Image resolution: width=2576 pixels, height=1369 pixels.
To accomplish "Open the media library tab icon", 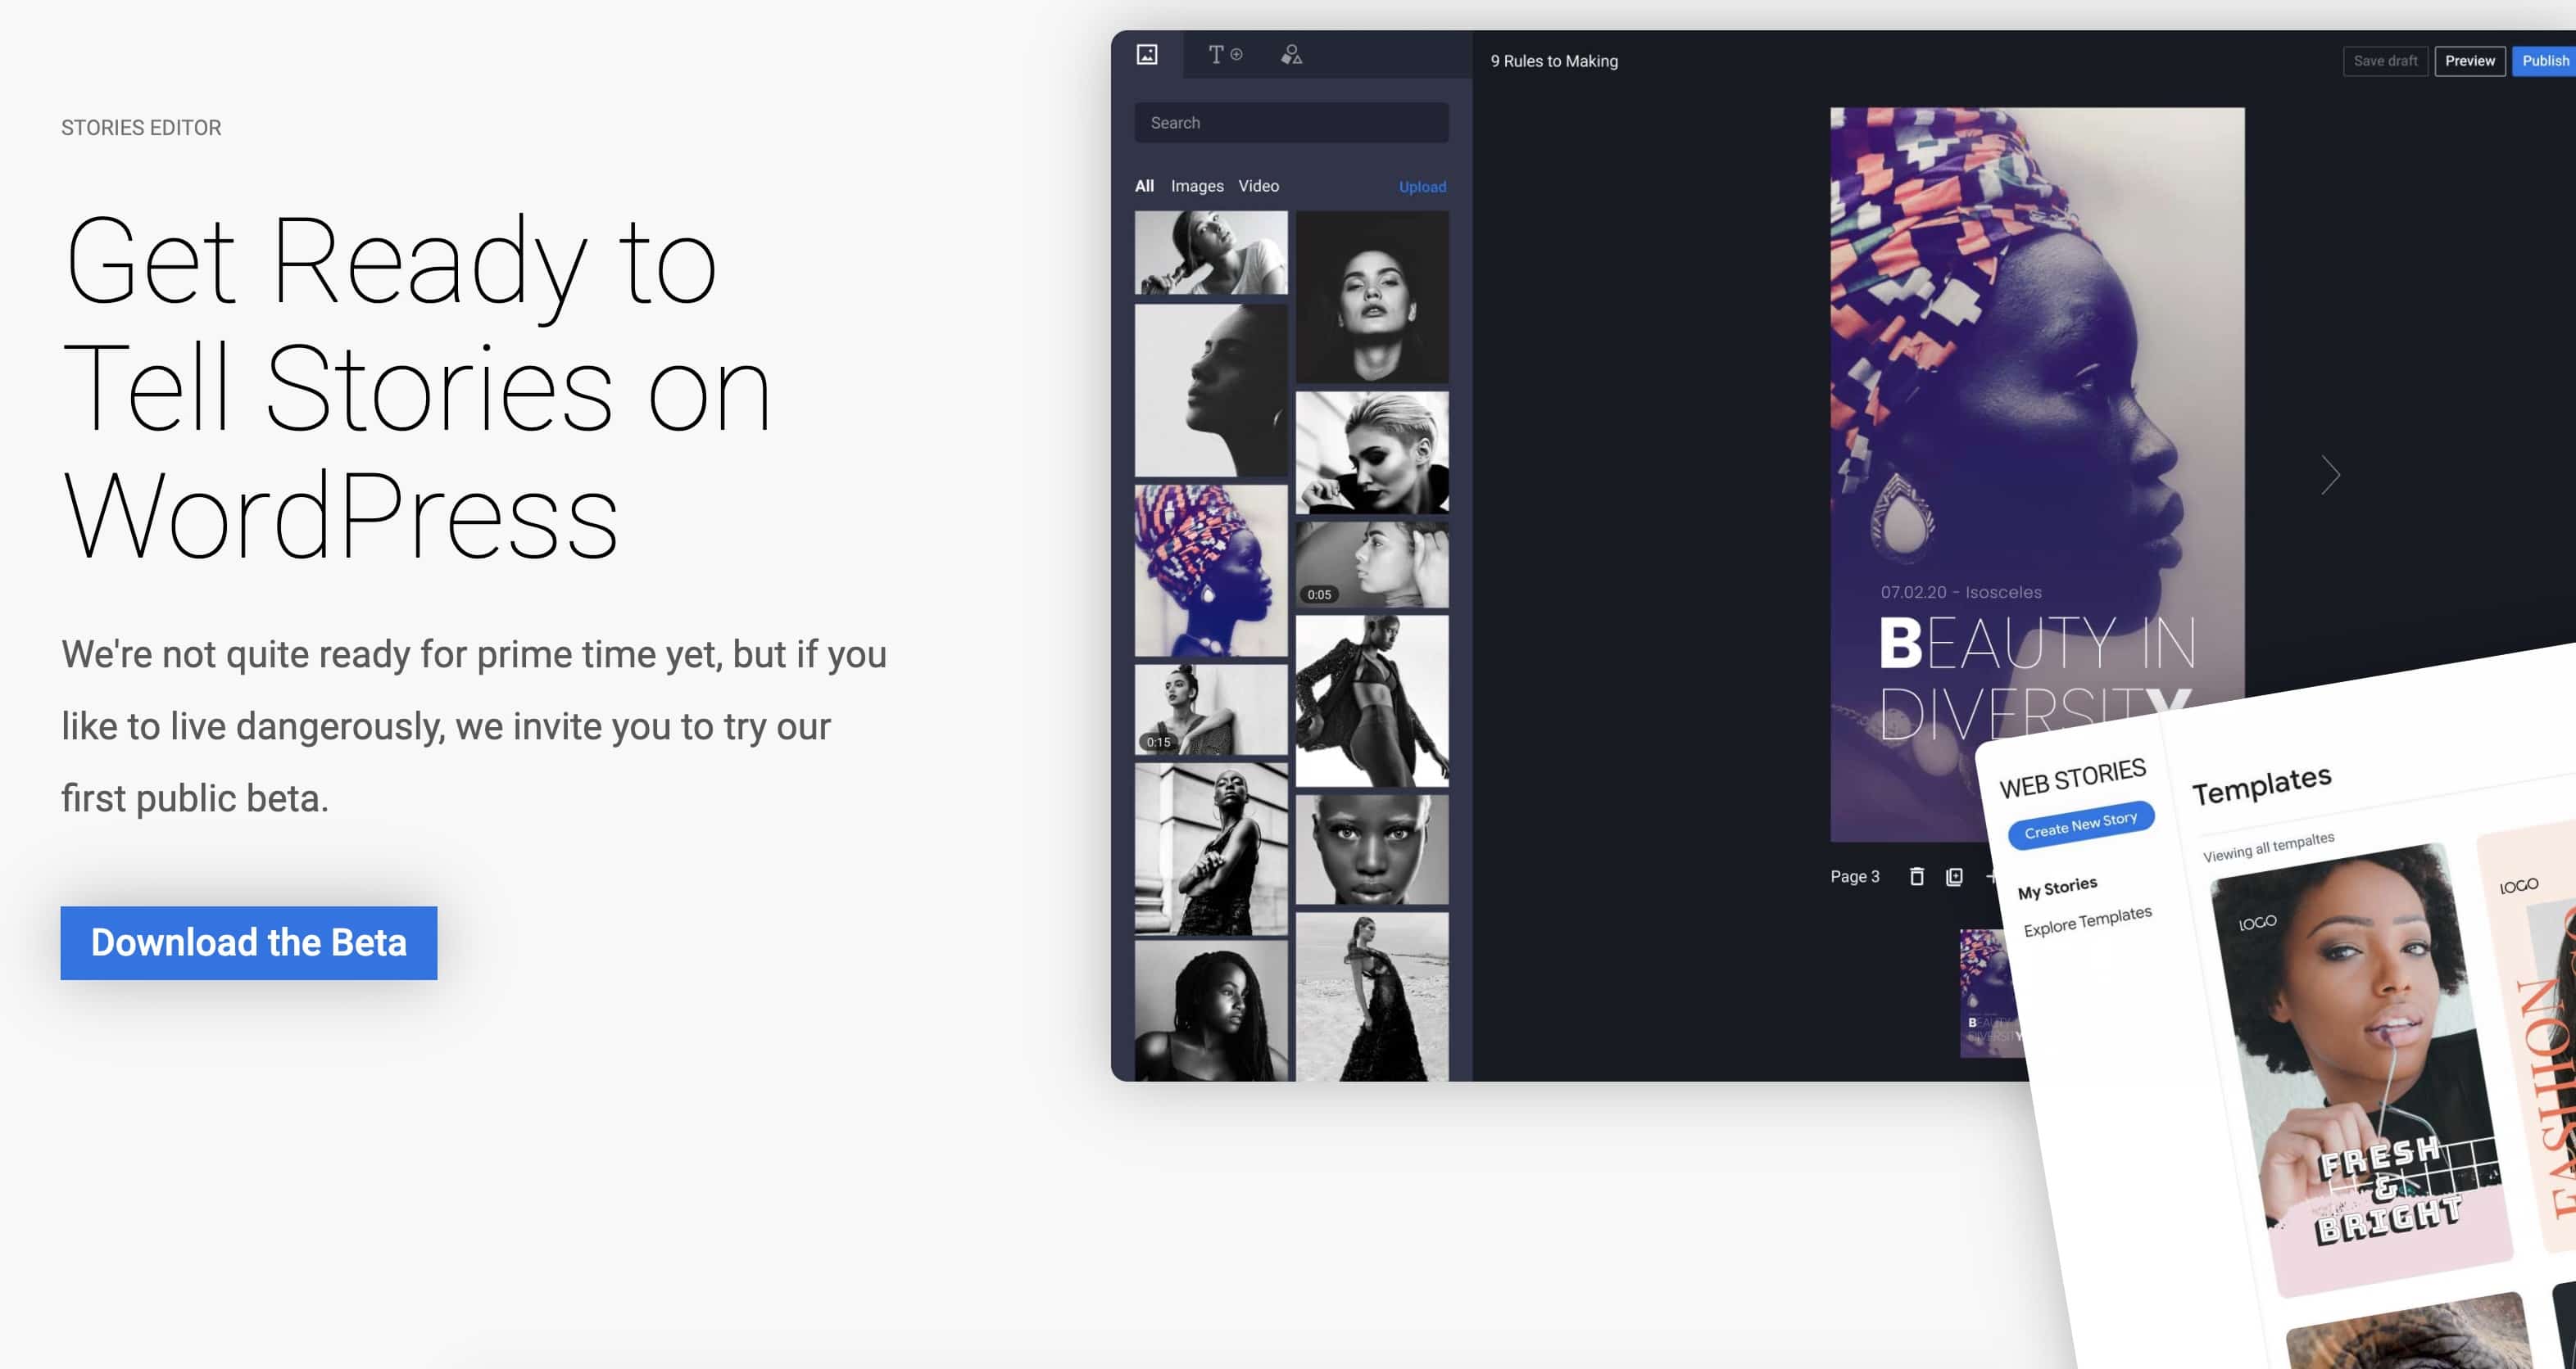I will pos(1147,54).
